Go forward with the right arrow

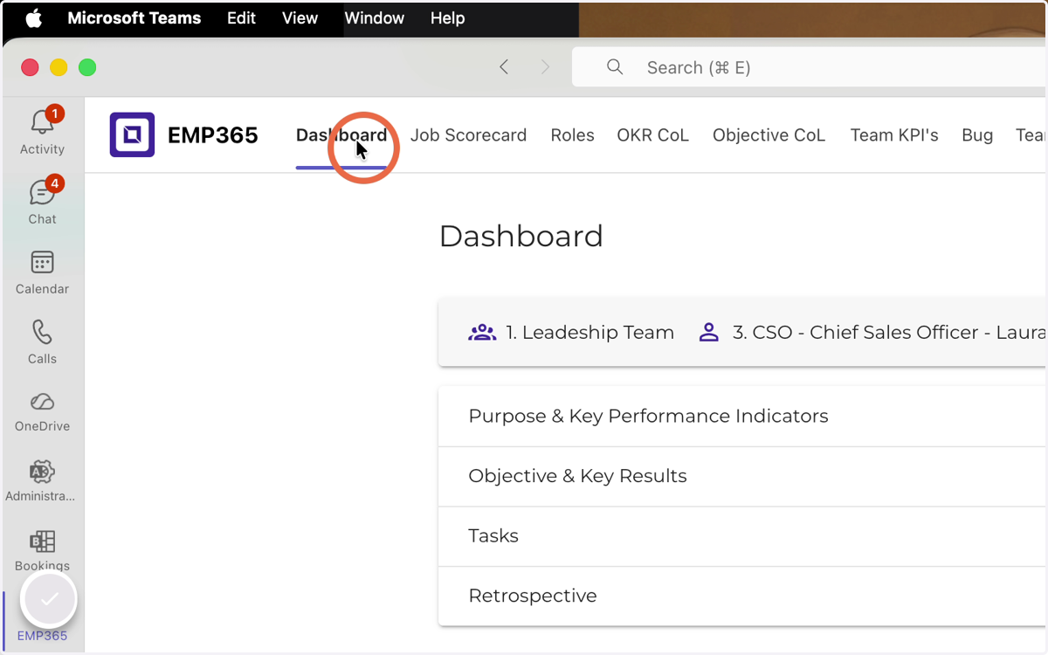(x=546, y=67)
